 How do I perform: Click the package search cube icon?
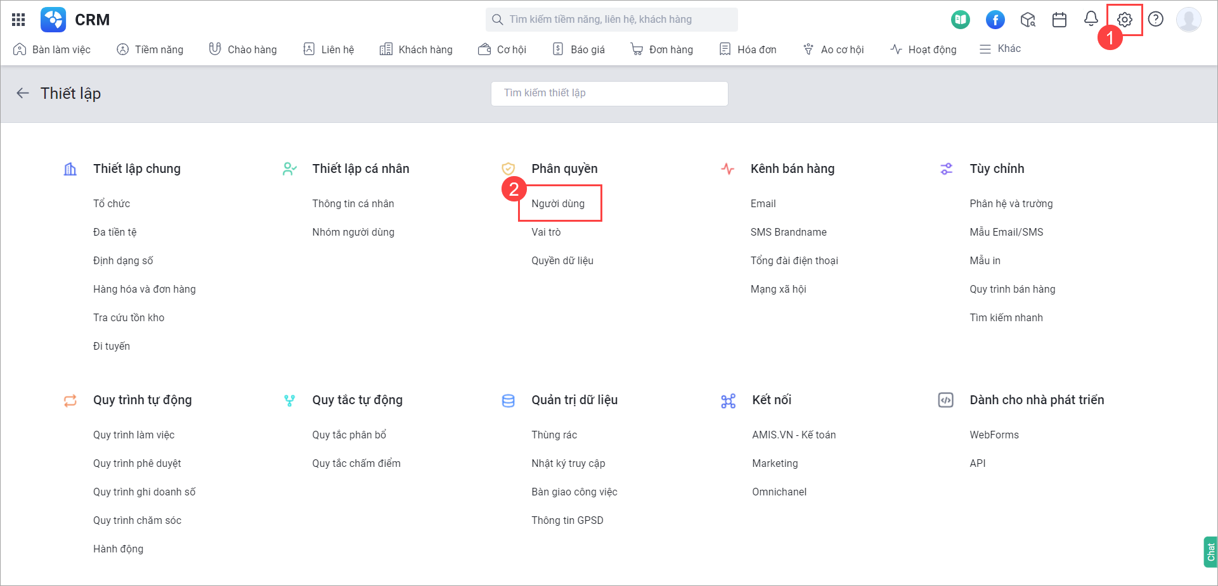click(1028, 20)
